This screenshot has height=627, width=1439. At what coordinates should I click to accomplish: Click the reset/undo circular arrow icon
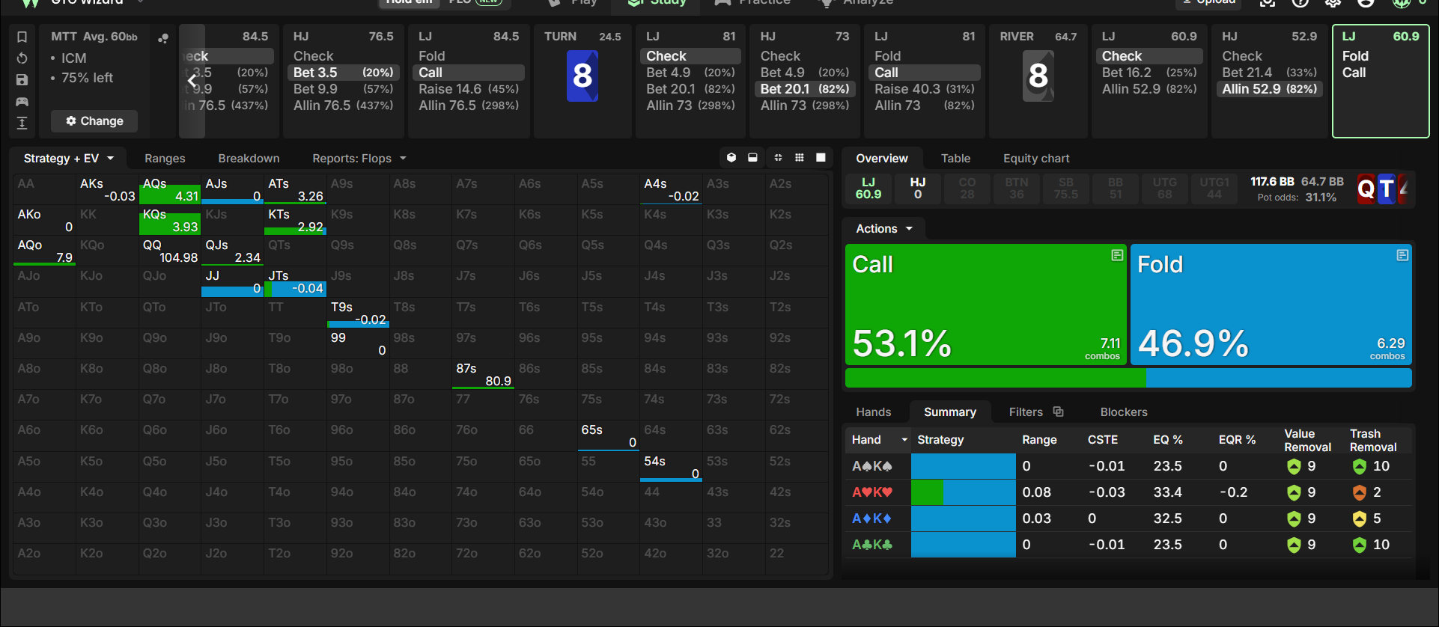point(22,58)
